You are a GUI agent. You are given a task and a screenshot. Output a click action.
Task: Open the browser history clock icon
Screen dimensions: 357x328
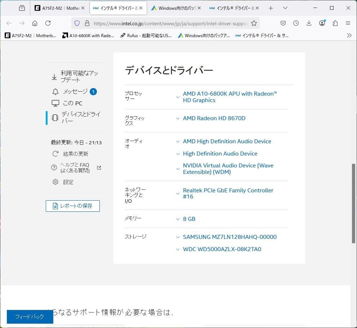pyautogui.click(x=296, y=22)
